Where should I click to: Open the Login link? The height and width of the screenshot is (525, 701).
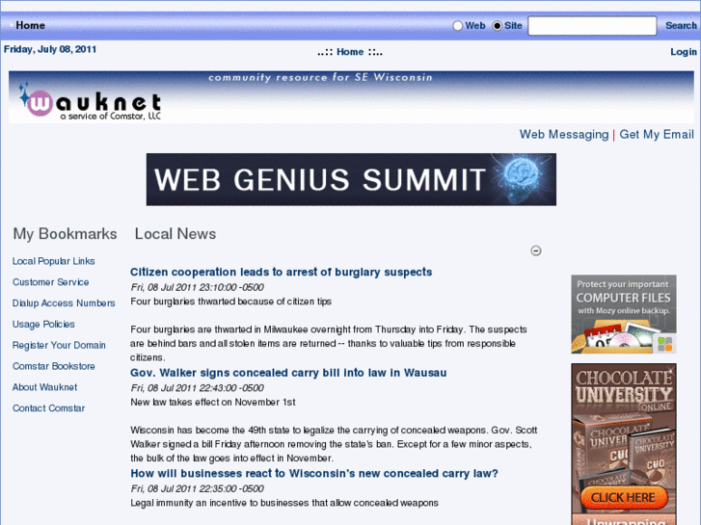click(x=683, y=52)
